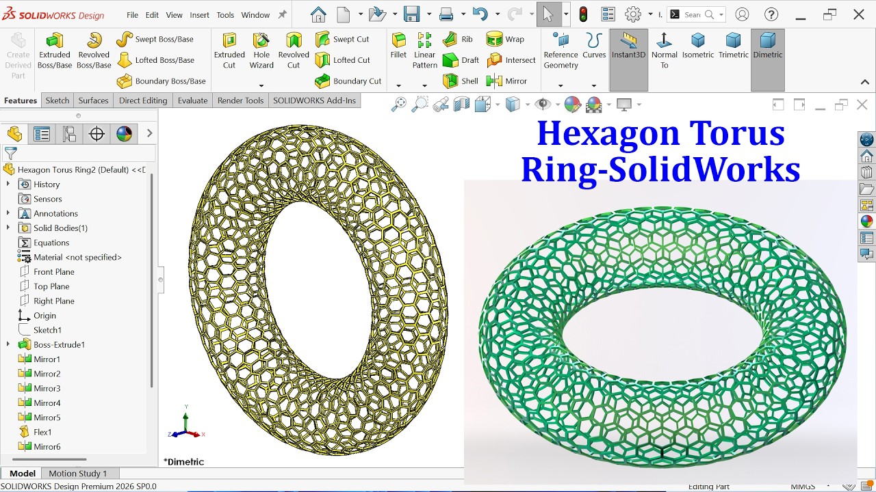This screenshot has height=492, width=876.
Task: Open the DisplayManager tab
Action: [124, 134]
